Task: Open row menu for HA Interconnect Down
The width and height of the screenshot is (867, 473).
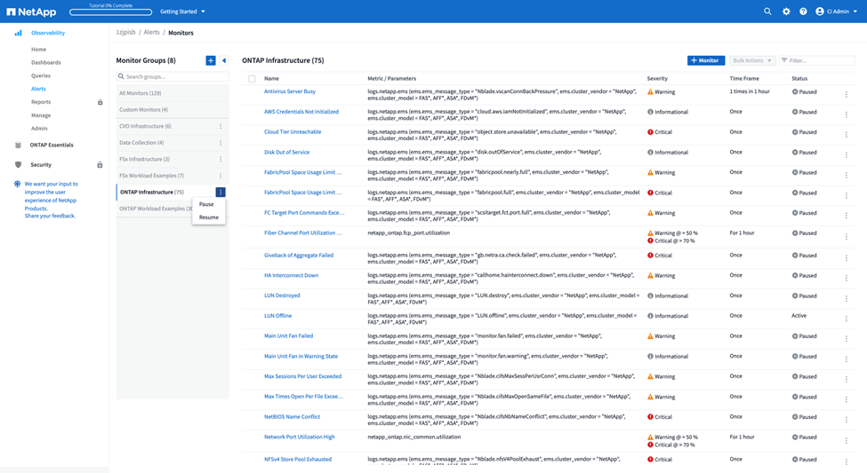Action: 846,278
